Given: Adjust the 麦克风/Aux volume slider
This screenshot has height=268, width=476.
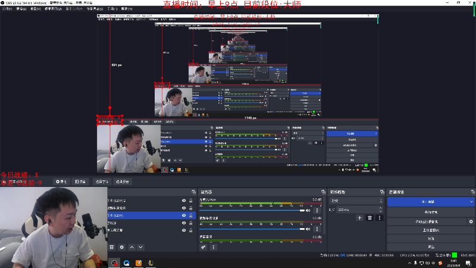Looking at the screenshot, I should pyautogui.click(x=252, y=210).
